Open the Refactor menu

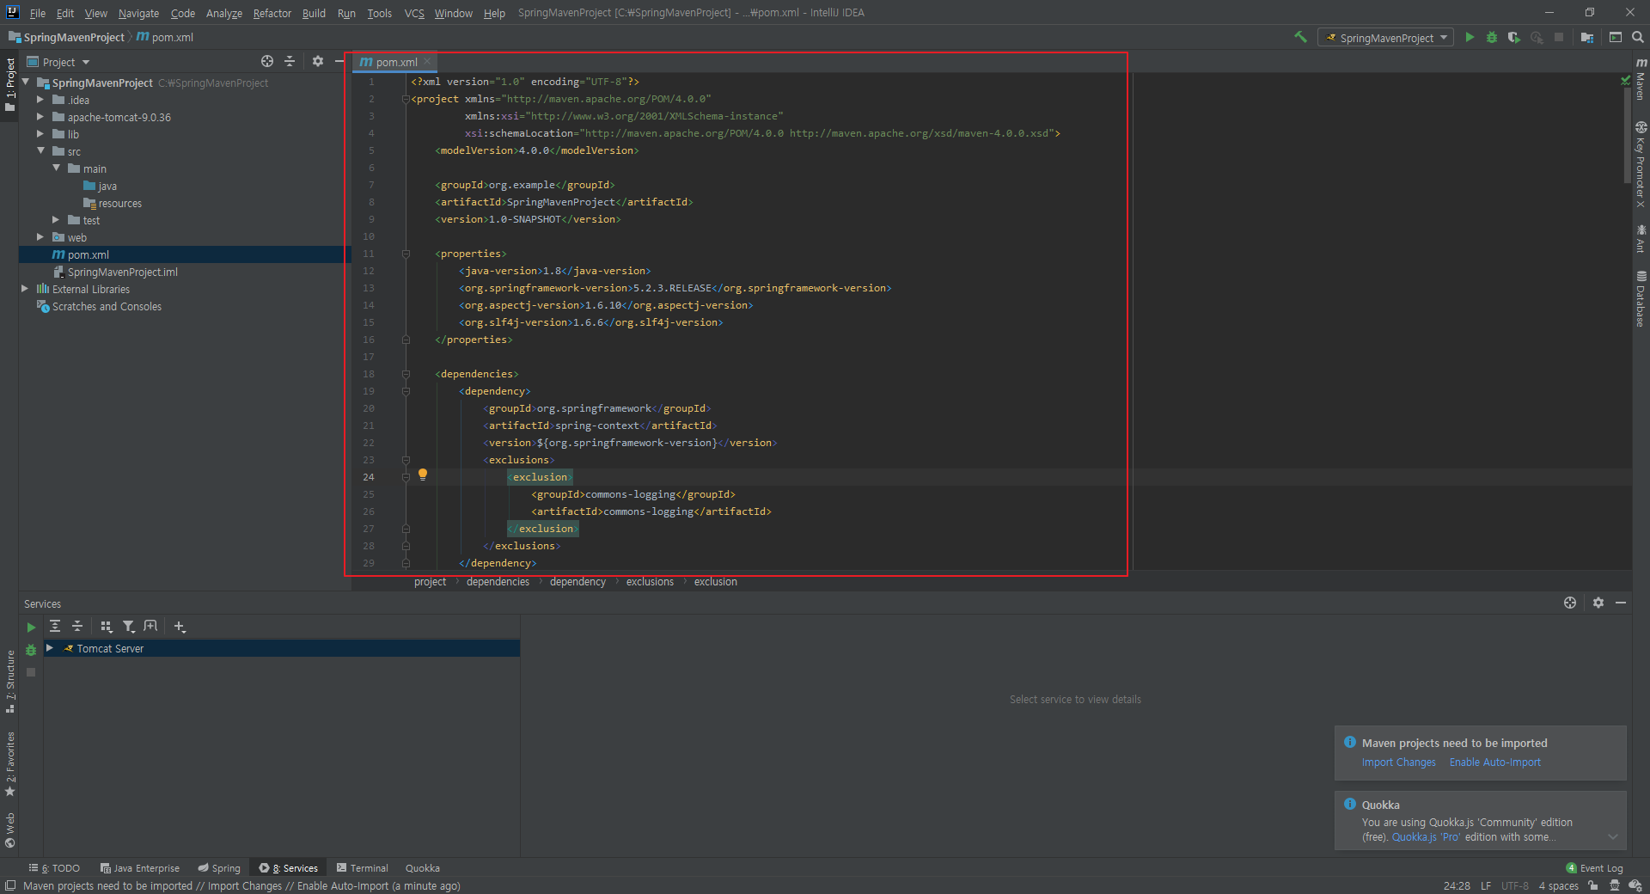coord(272,13)
